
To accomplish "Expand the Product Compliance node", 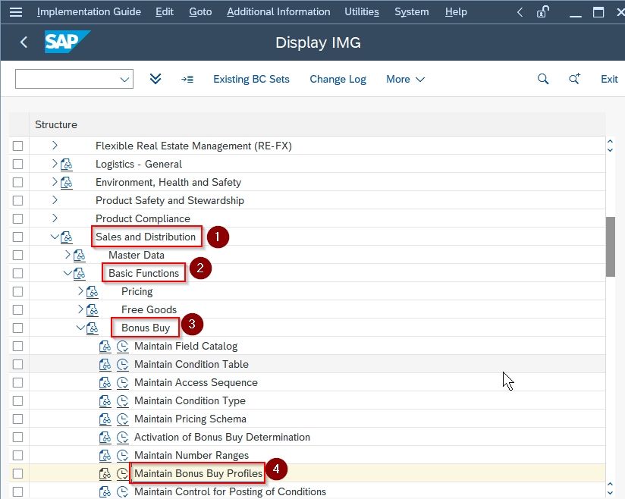I will 55,218.
